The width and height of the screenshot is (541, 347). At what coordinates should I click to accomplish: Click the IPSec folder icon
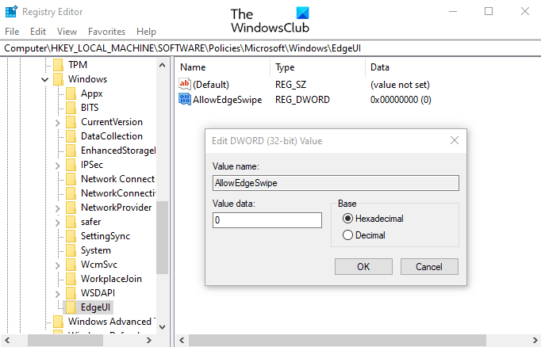click(x=71, y=165)
